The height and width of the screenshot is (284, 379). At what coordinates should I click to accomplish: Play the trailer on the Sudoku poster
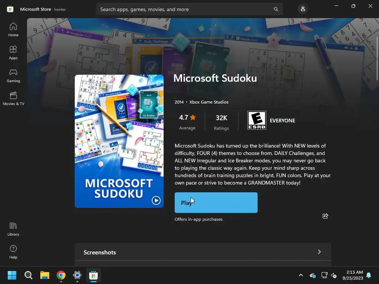point(156,200)
